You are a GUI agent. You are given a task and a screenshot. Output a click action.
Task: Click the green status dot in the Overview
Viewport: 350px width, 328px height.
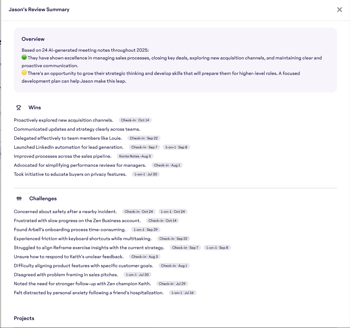[x=24, y=57]
